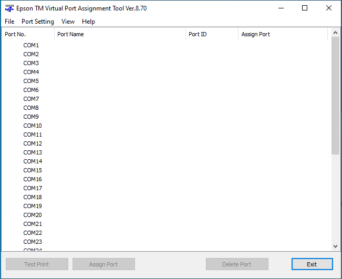
Task: Sort by Port No. column header
Action: click(x=28, y=34)
